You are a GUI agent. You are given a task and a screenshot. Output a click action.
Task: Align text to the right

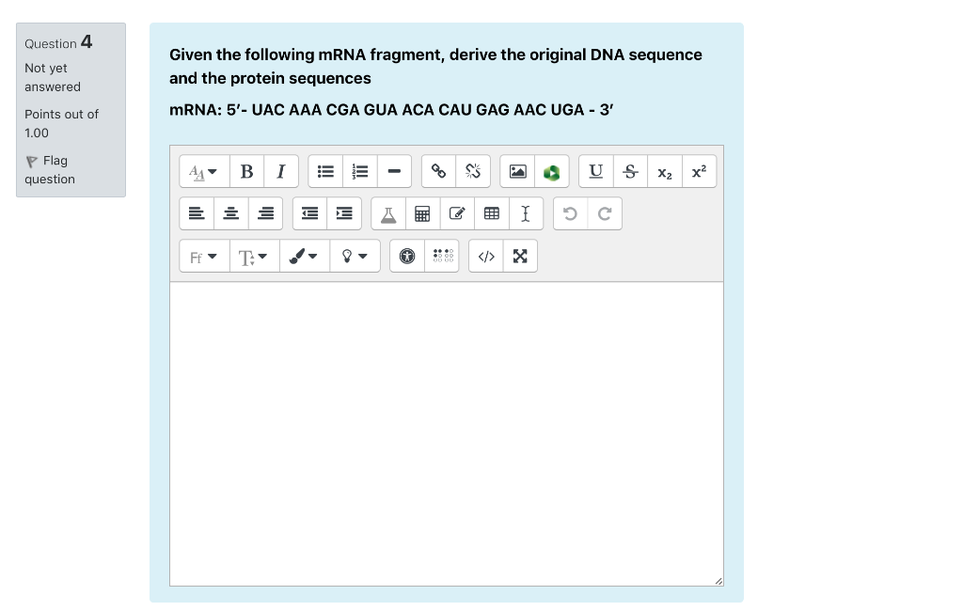point(265,213)
